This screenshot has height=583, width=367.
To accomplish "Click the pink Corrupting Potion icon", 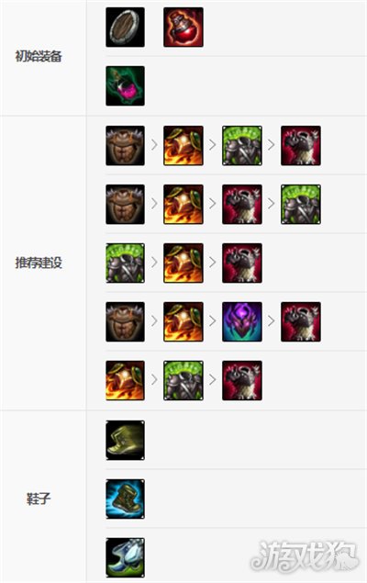I will [x=125, y=86].
